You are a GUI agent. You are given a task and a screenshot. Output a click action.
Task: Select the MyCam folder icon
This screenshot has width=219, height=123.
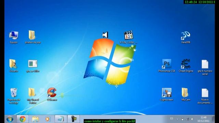click(186, 94)
